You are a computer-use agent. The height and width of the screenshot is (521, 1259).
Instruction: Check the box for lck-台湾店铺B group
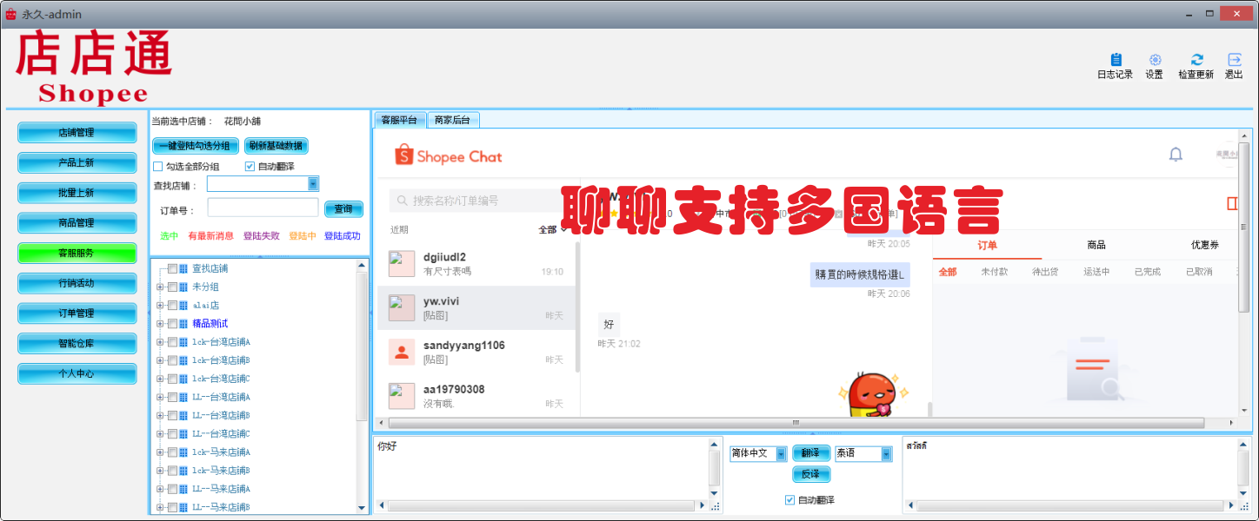172,360
